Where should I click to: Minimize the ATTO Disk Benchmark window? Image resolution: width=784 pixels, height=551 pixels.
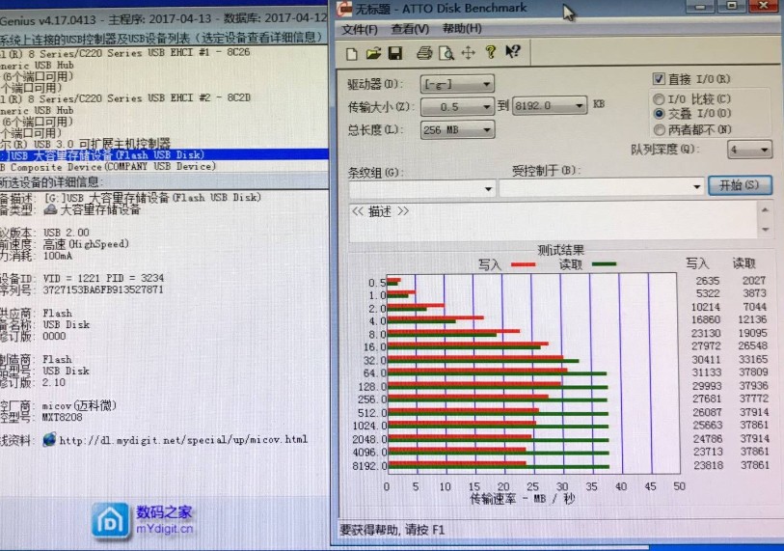coord(700,7)
